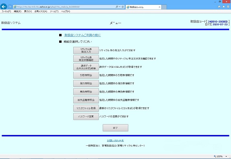This screenshot has width=231, height=159.
Task: Click the マスタファイル取得 button
Action: [x=86, y=108]
